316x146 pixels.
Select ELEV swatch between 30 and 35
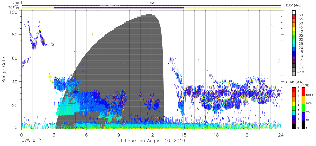pos(294,37)
